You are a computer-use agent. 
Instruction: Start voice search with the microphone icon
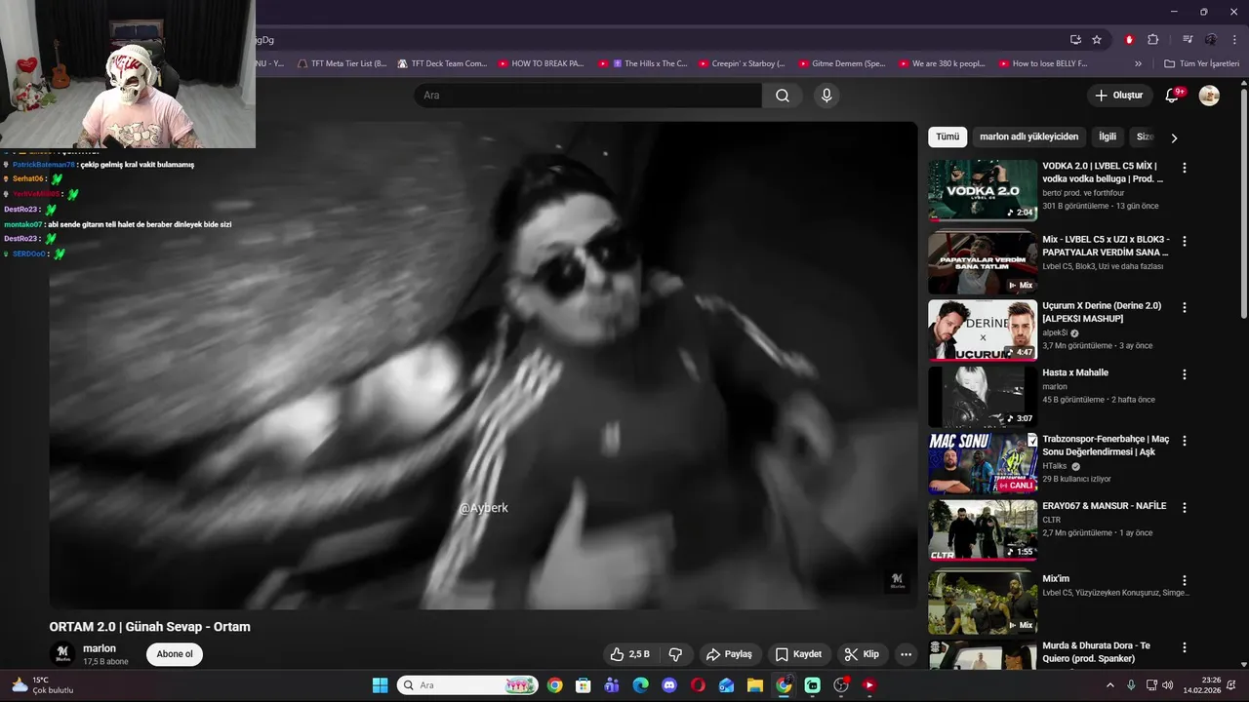(826, 96)
